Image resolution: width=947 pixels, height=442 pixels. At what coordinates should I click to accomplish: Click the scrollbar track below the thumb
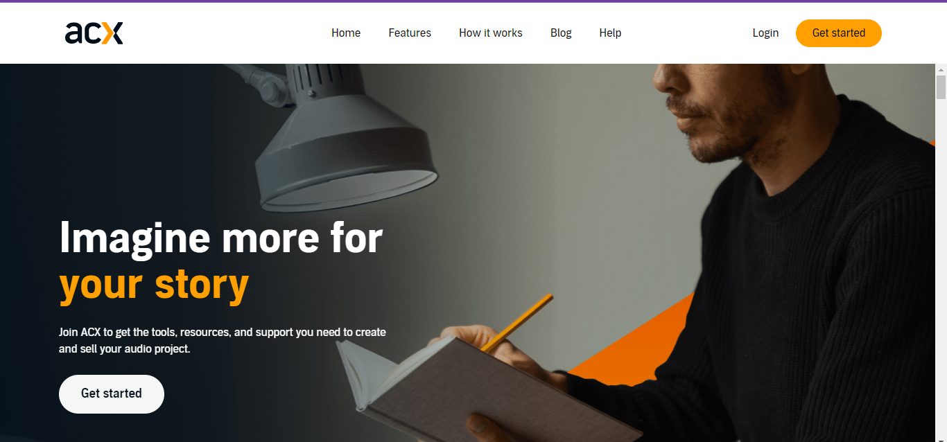(x=941, y=270)
